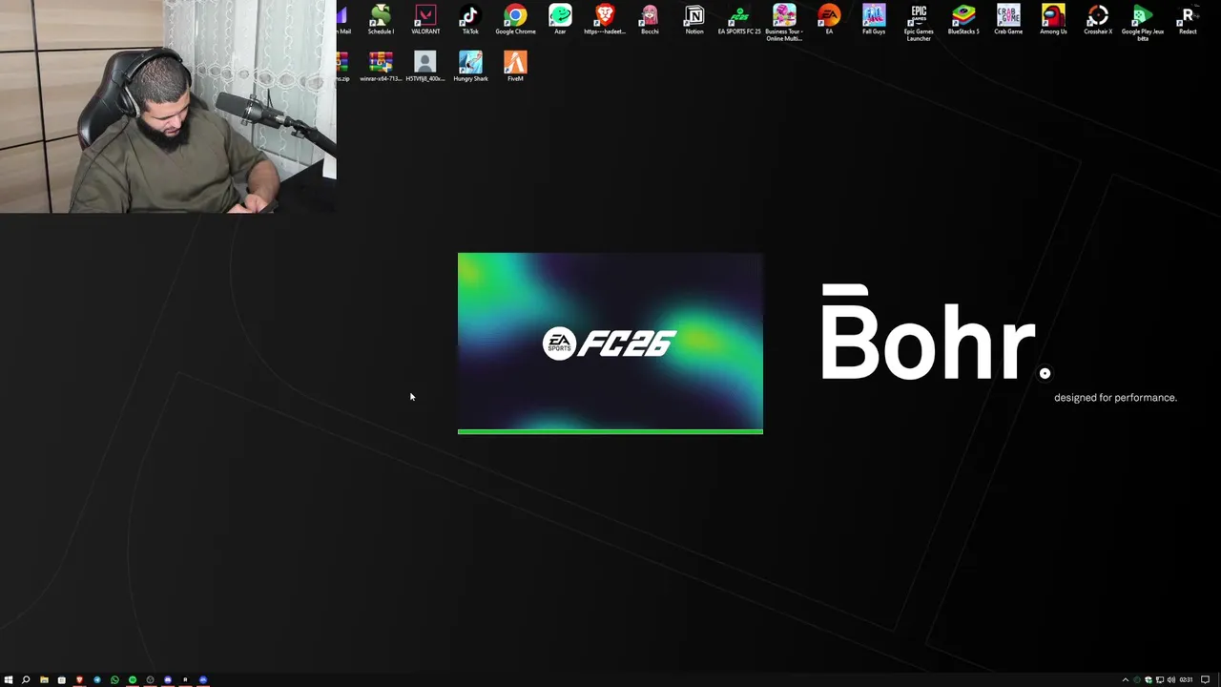Open the Windows Start menu
Screen dimensions: 1221x687
[9, 679]
